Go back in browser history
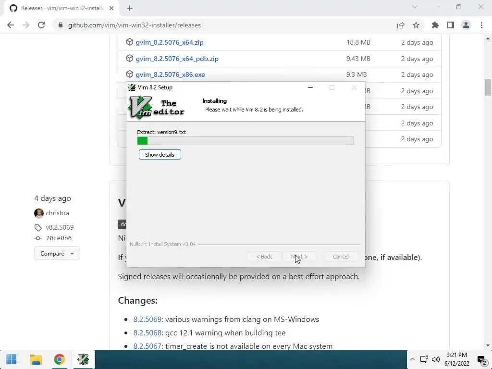The width and height of the screenshot is (492, 369). tap(11, 25)
